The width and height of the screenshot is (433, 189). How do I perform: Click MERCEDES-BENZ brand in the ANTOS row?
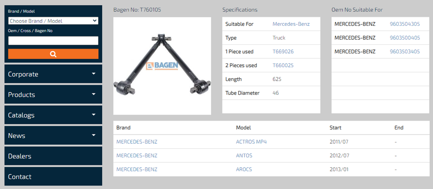137,156
